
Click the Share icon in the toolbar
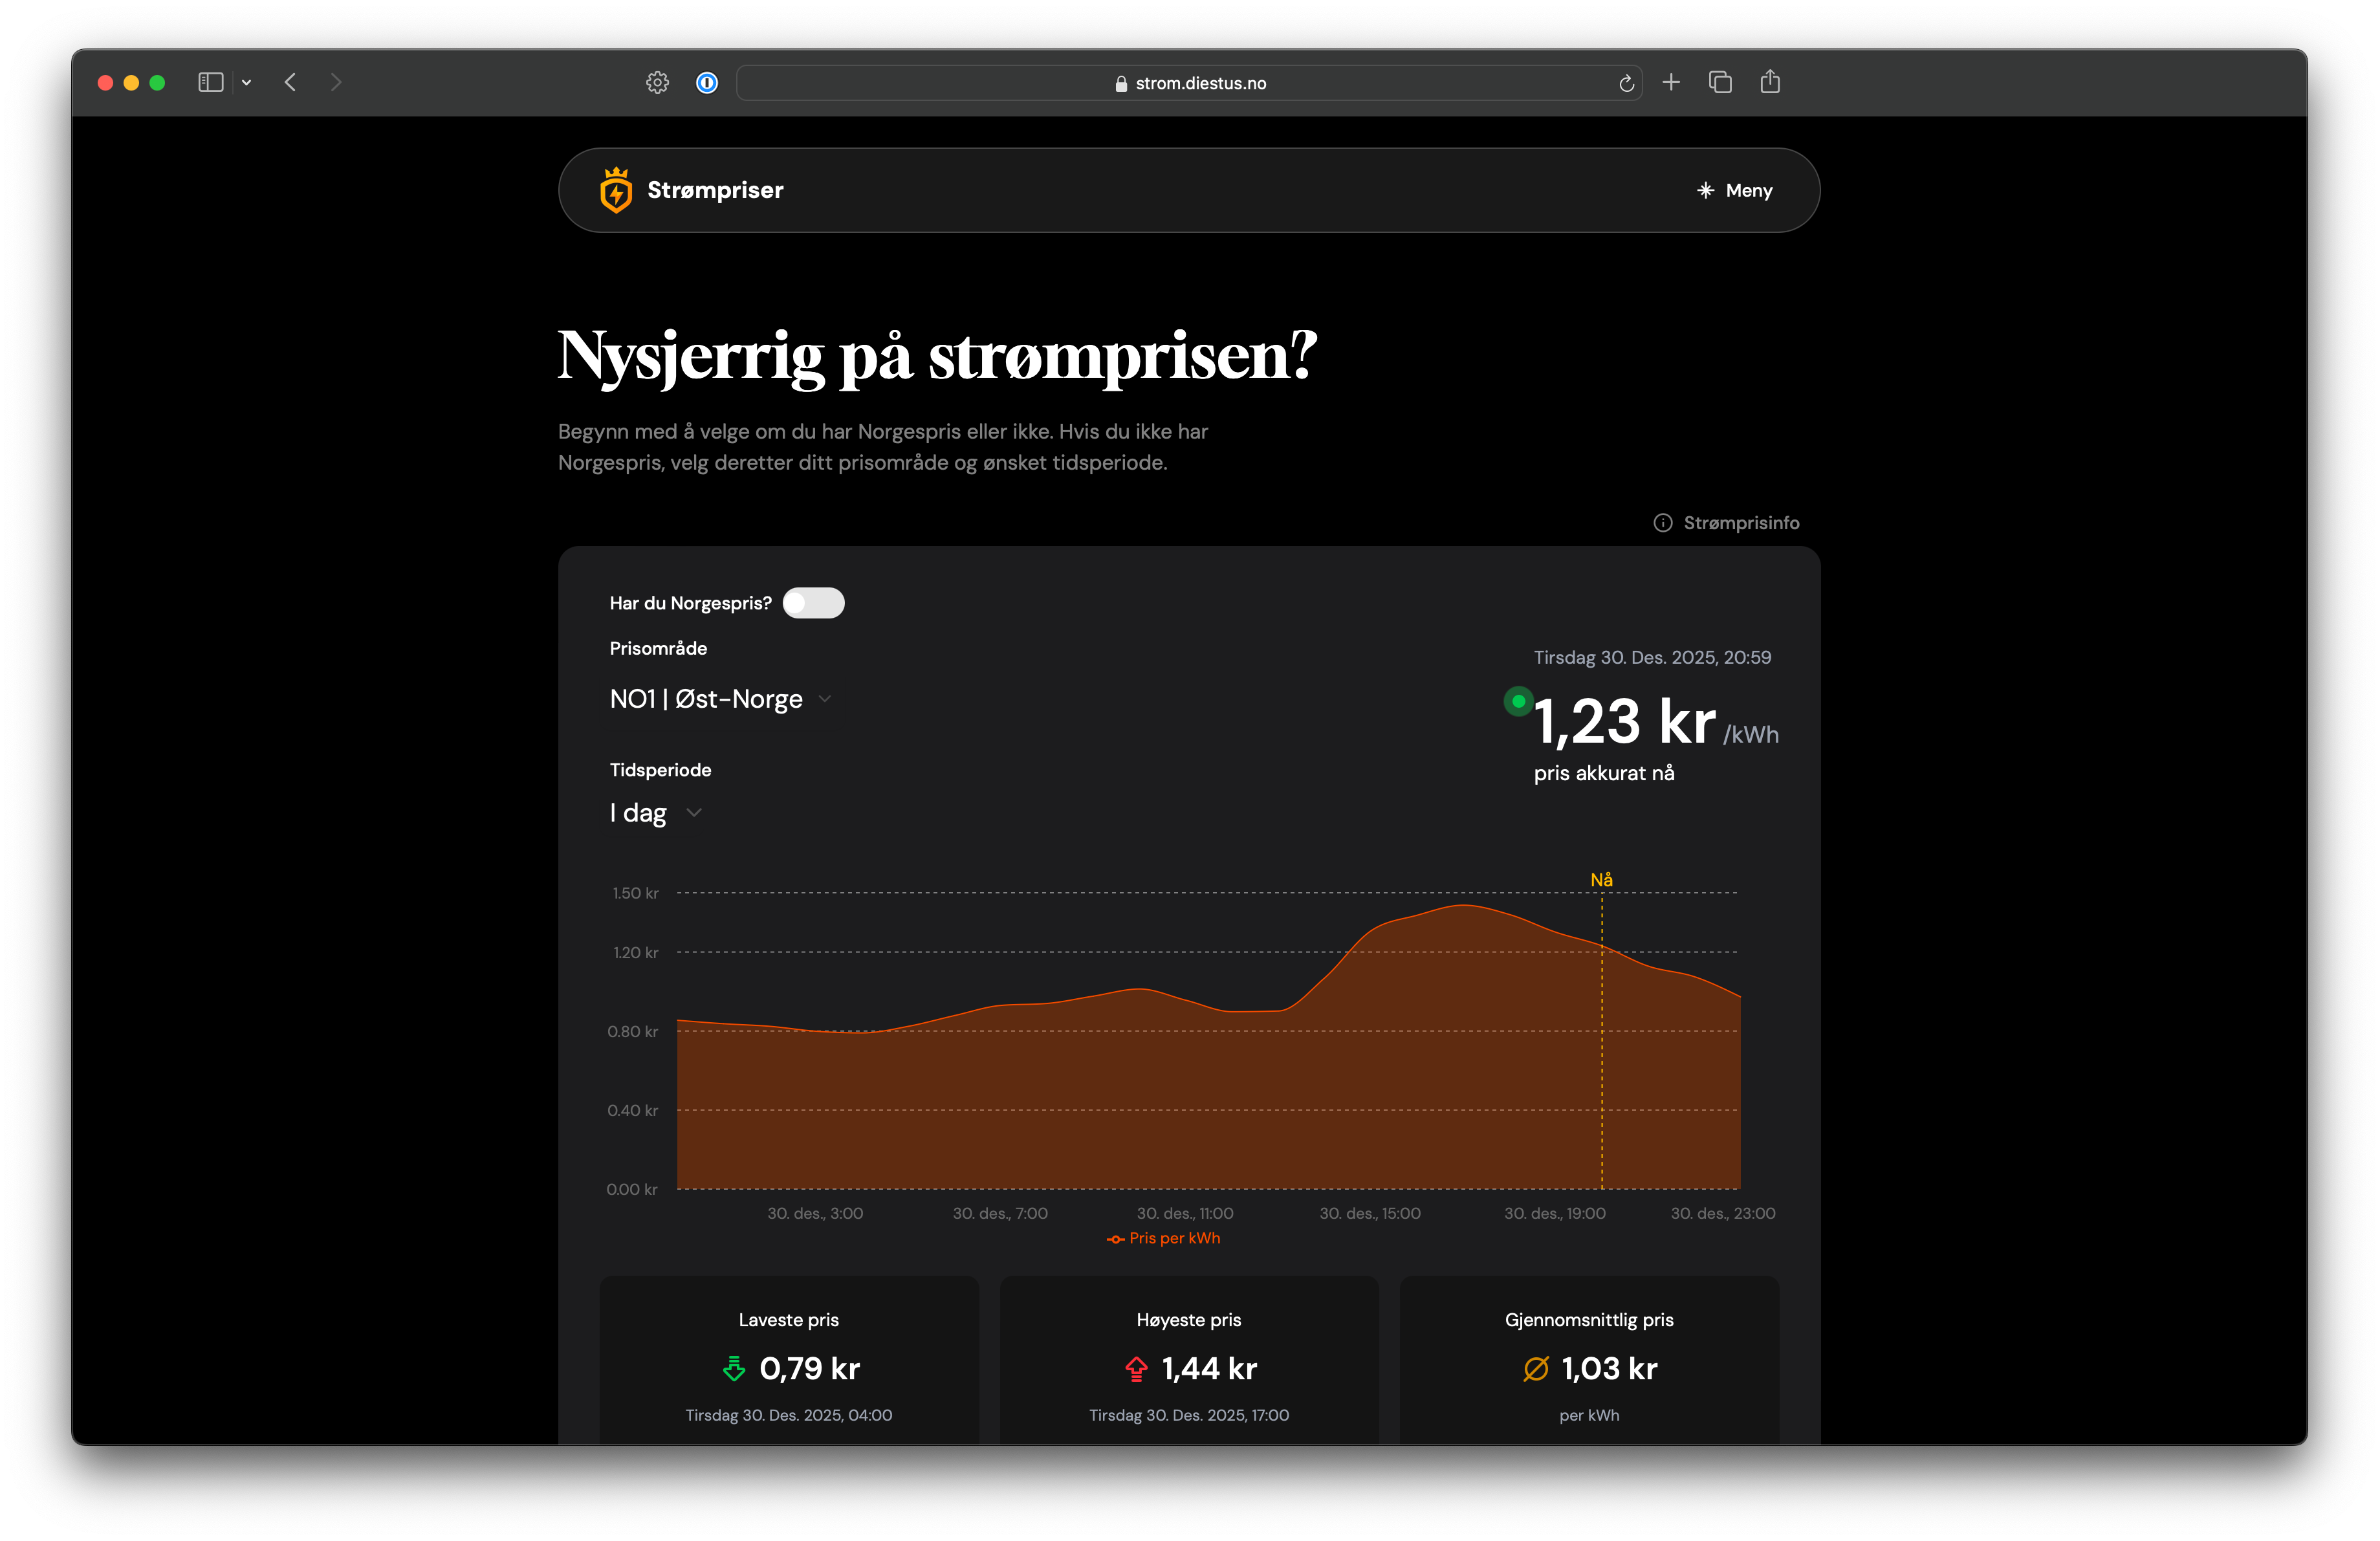click(x=1770, y=82)
